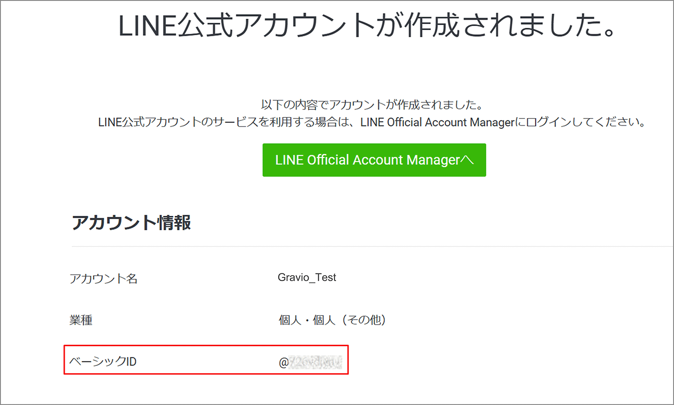Click the LINE公式アカウントが作成されました heading
The width and height of the screenshot is (674, 405).
pyautogui.click(x=367, y=25)
